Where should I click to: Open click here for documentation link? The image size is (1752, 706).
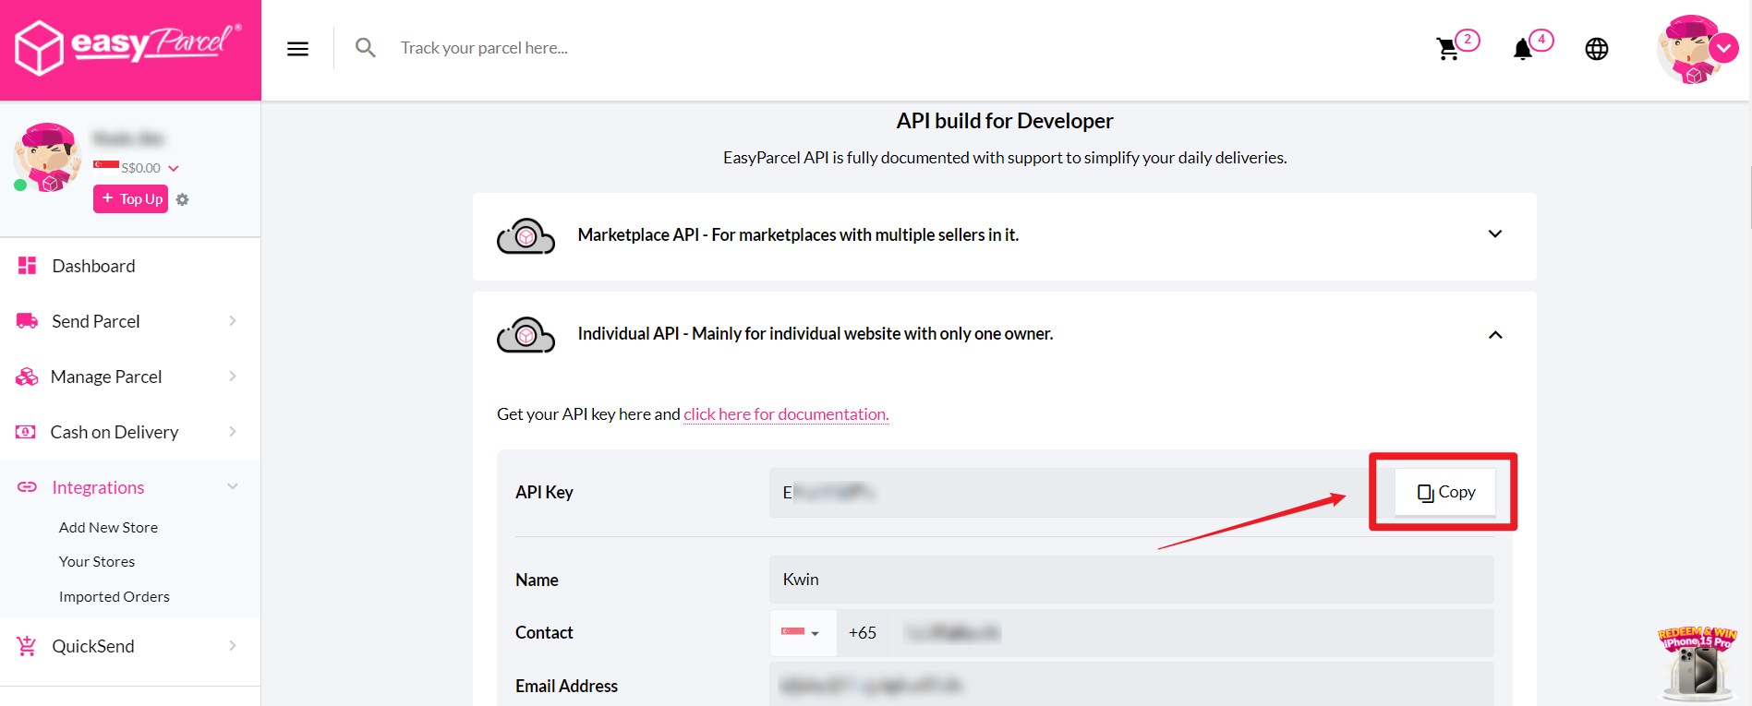pyautogui.click(x=786, y=414)
